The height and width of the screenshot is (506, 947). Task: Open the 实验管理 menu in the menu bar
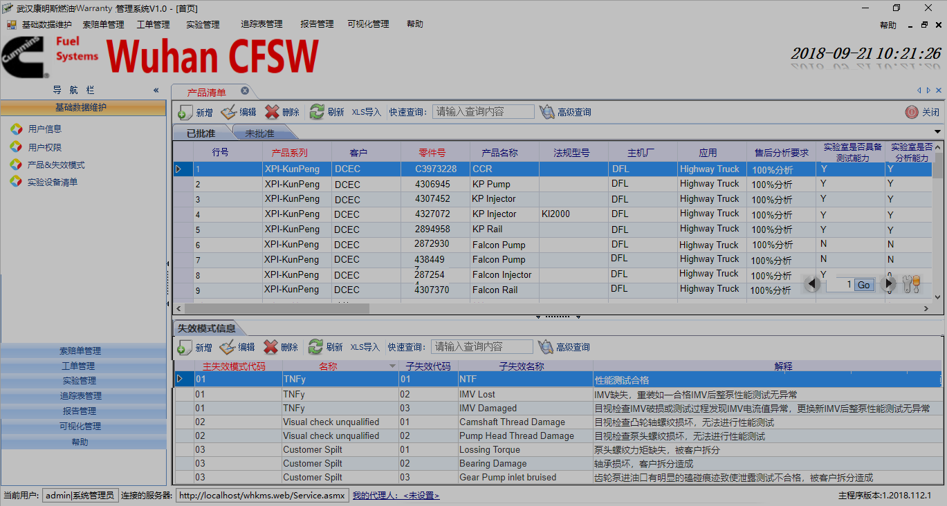203,25
